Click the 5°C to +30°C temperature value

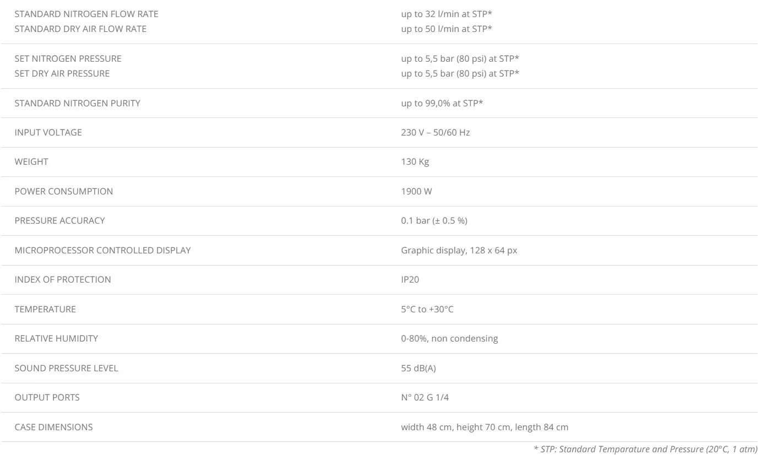click(427, 309)
